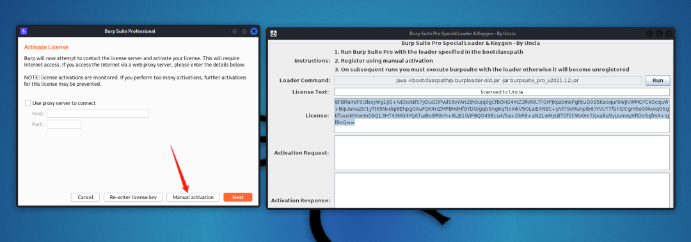Image resolution: width=691 pixels, height=242 pixels.
Task: Close the Loader & Keygen window
Action: 669,33
